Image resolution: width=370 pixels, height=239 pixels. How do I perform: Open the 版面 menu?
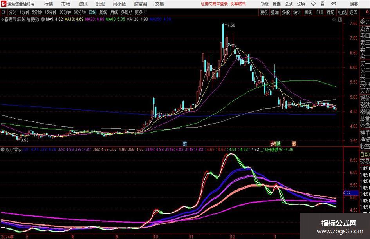coord(277,4)
